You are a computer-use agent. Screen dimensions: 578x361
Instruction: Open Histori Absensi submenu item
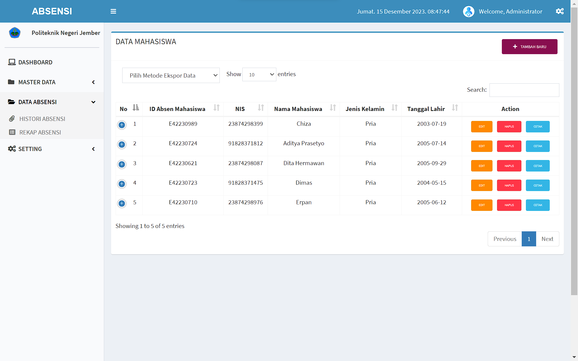52,119
